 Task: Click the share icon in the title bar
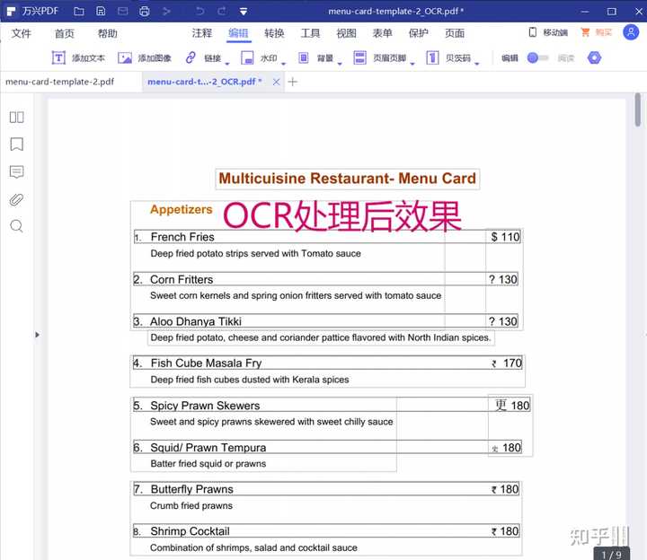click(166, 11)
